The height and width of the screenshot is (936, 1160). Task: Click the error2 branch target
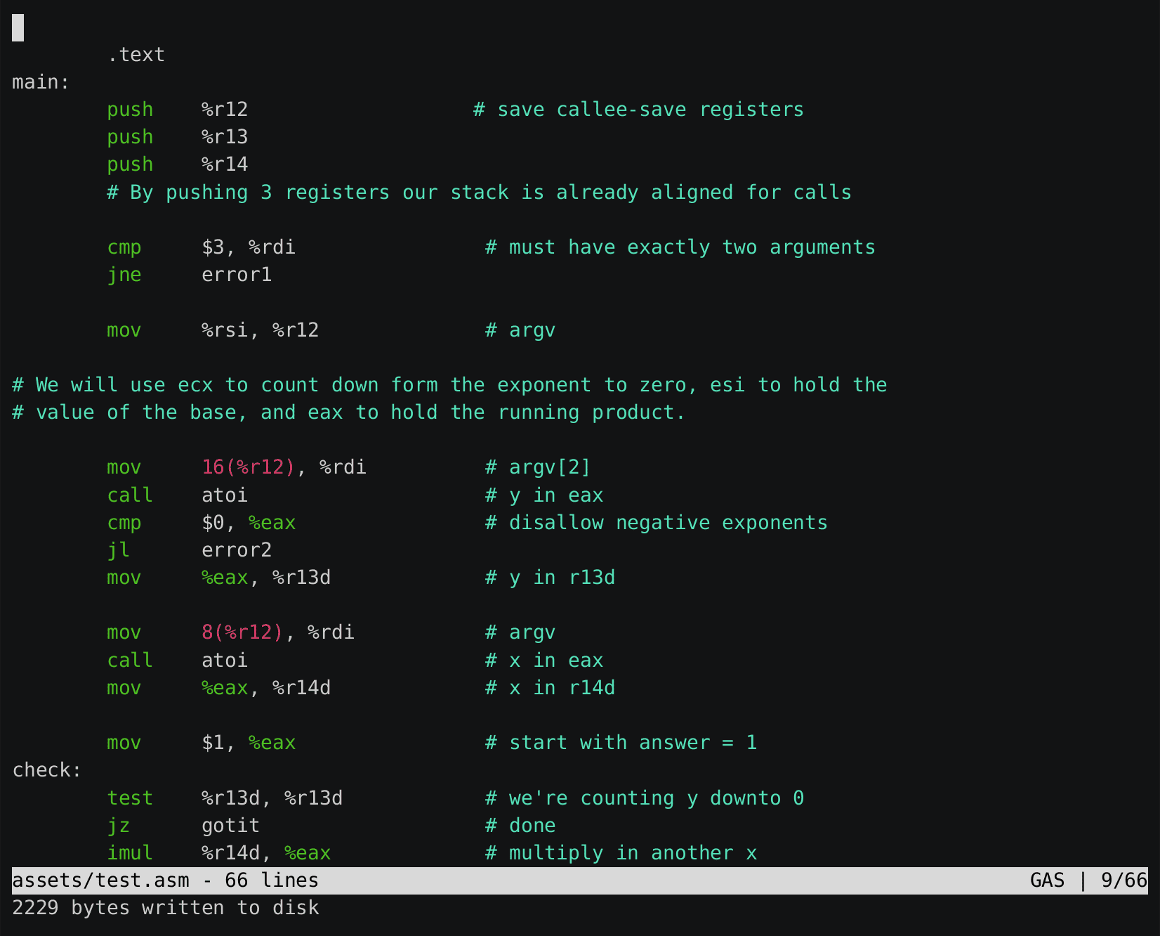(x=237, y=550)
